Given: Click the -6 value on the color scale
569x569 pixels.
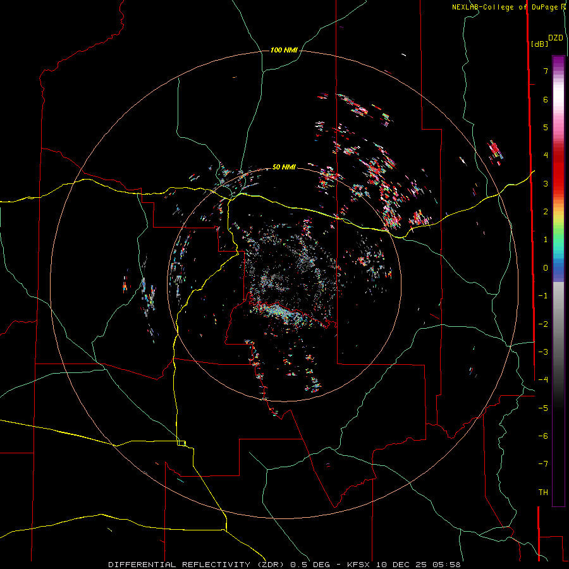Looking at the screenshot, I should pyautogui.click(x=543, y=436).
